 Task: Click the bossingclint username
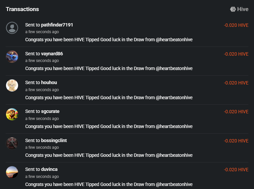pyautogui.click(x=54, y=140)
